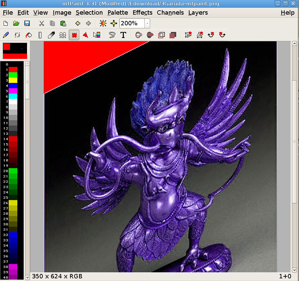The image size is (299, 281).
Task: Open the pan window tool
Action: click(114, 23)
